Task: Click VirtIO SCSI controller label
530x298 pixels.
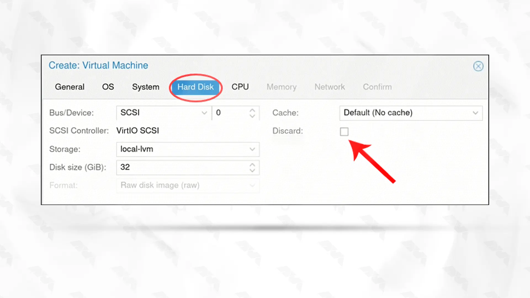Action: pos(137,131)
